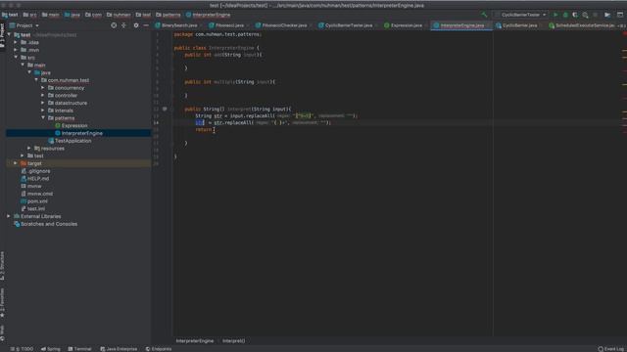627x352 pixels.
Task: Select the InterpreterEngine file in project tree
Action: 82,133
